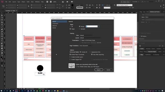Select the Direct Selection tool
Viewport: 165px width, 92px height.
2,15
